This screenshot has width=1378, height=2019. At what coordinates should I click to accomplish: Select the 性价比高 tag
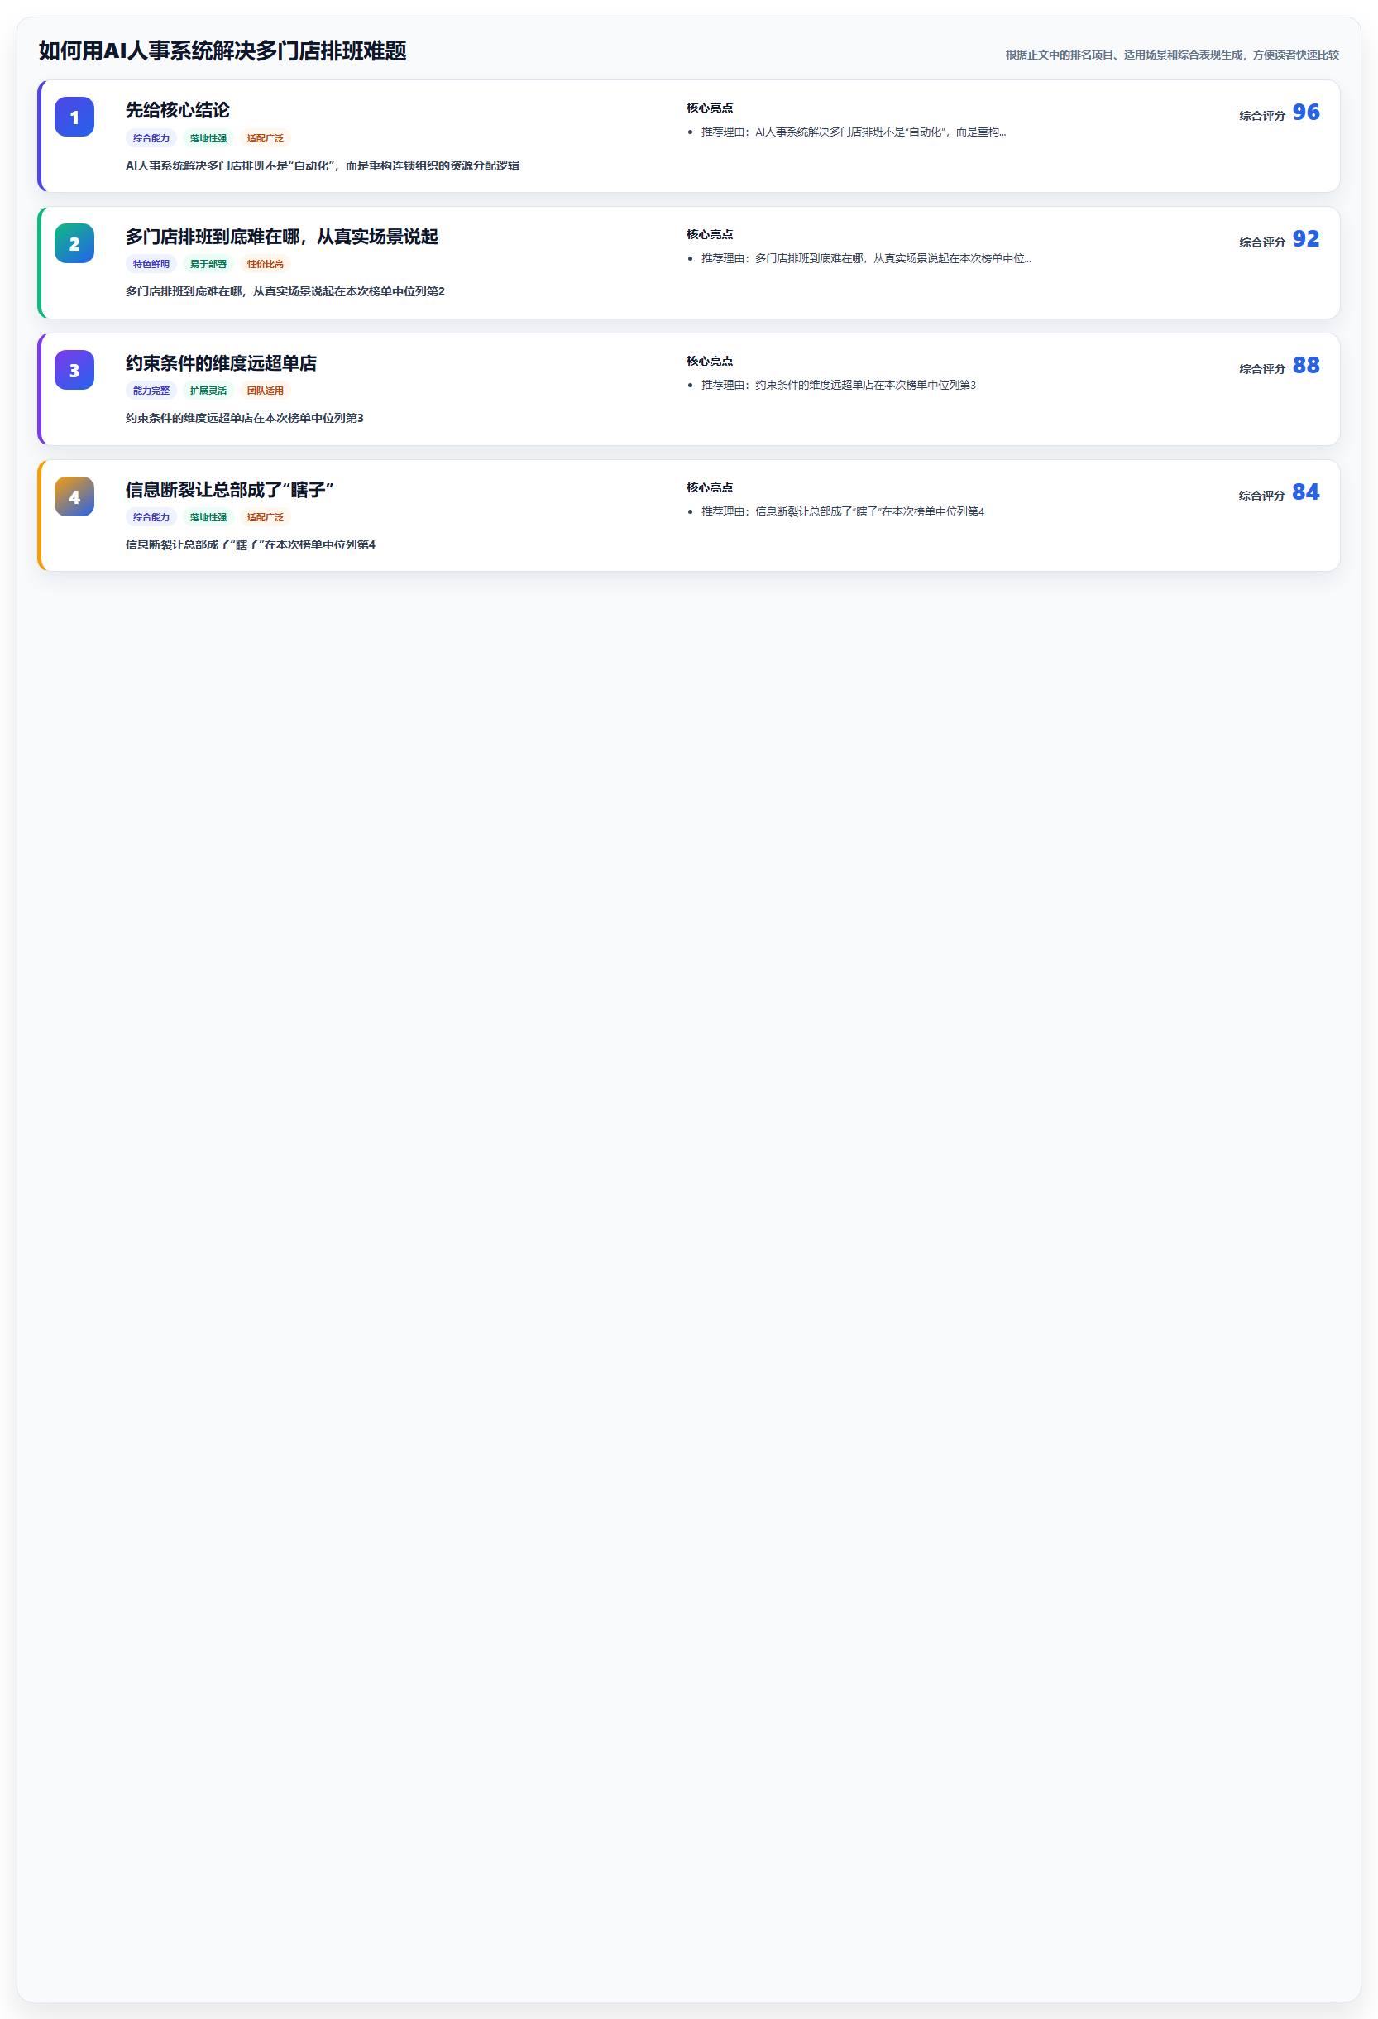265,264
